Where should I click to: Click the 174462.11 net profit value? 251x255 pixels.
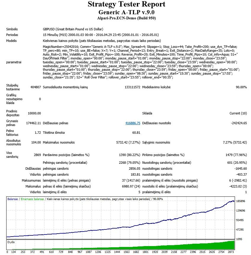tap(33, 123)
